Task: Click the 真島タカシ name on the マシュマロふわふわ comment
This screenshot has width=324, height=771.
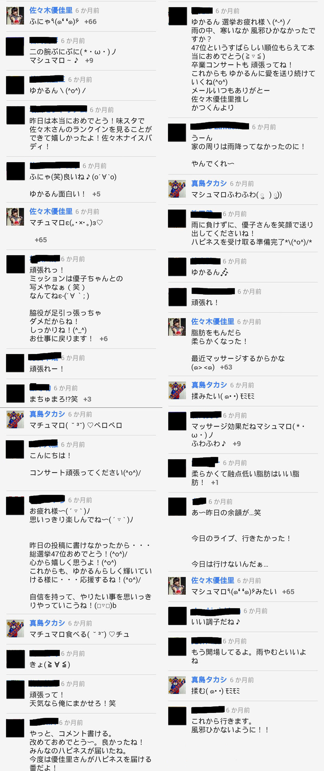Action: pos(209,183)
